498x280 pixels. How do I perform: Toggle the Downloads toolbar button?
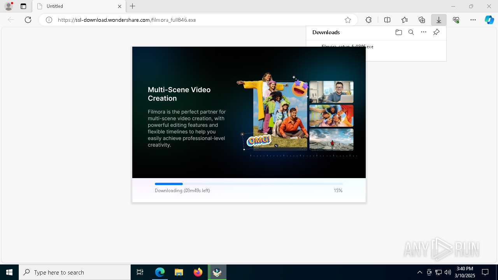(439, 20)
